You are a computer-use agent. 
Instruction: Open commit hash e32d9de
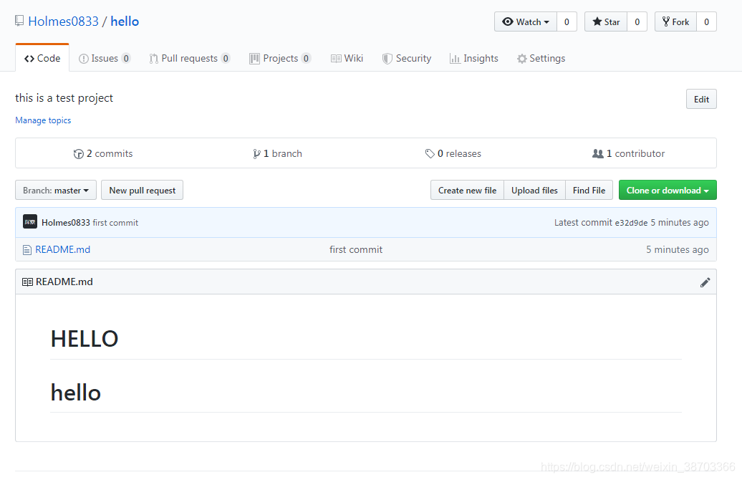pos(631,223)
